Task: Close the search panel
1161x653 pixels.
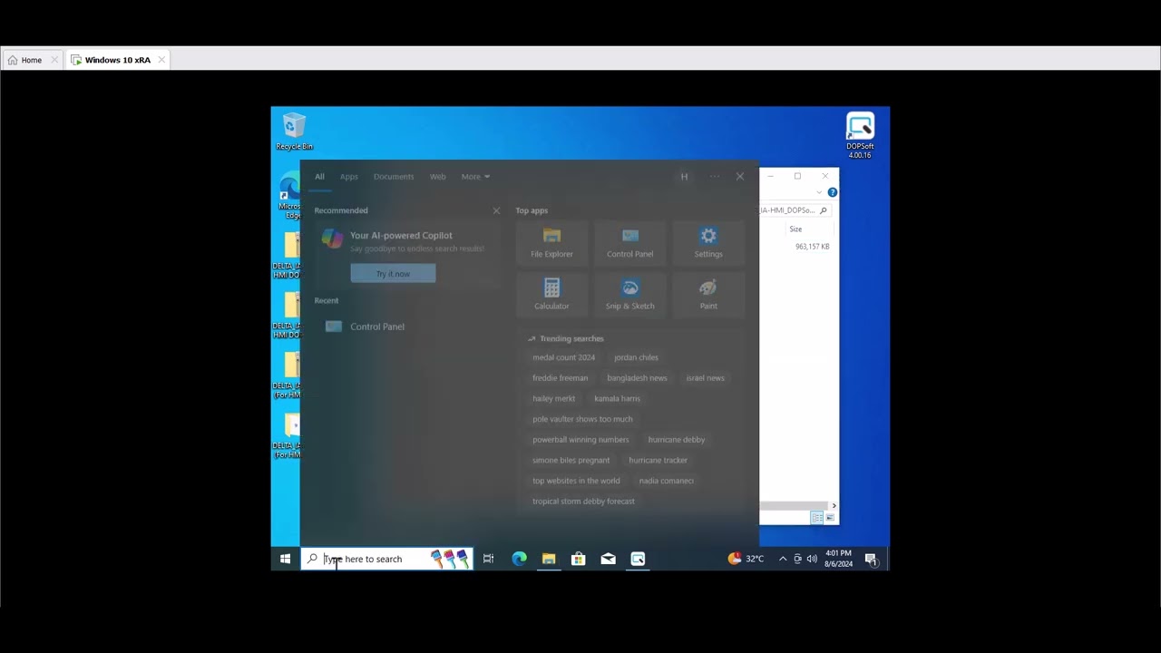Action: 740,177
